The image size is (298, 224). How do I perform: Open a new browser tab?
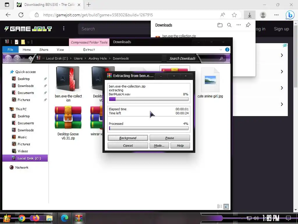(x=88, y=5)
